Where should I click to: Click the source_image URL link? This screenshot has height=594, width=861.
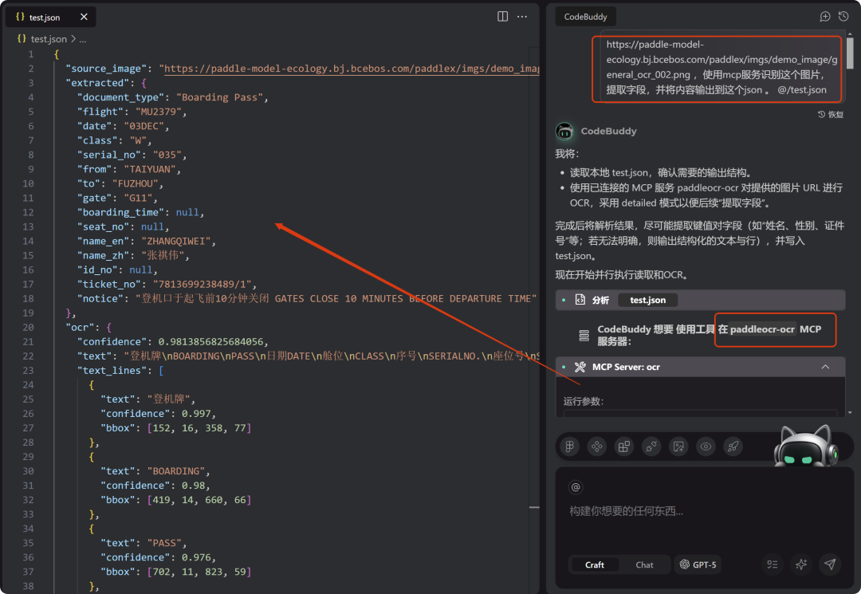click(x=352, y=69)
